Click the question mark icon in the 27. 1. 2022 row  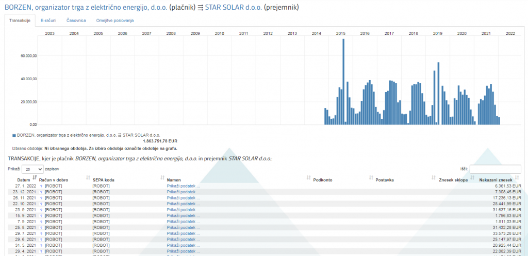[x=41, y=186]
